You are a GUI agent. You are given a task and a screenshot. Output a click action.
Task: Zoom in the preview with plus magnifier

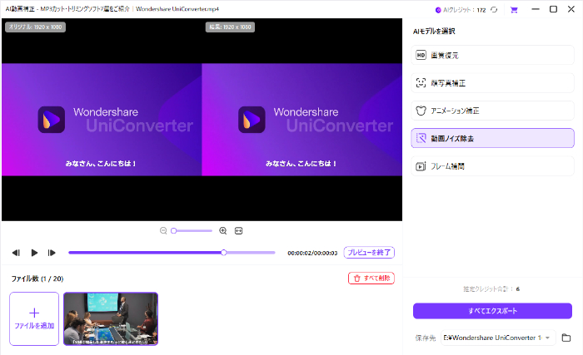point(222,230)
